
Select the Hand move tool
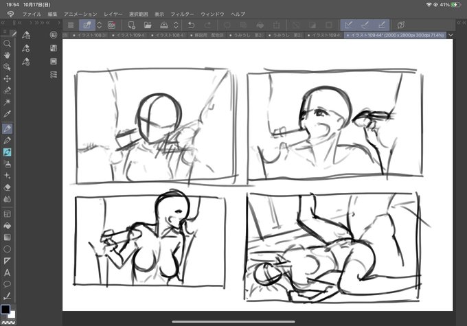tap(7, 56)
